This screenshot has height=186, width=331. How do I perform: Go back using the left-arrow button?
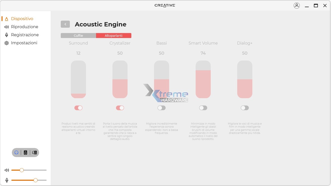point(65,24)
